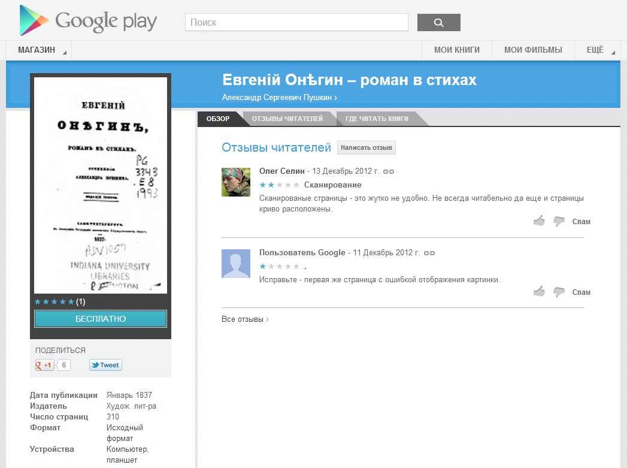Click the book cover thumbnail
This screenshot has width=627, height=468.
(101, 185)
